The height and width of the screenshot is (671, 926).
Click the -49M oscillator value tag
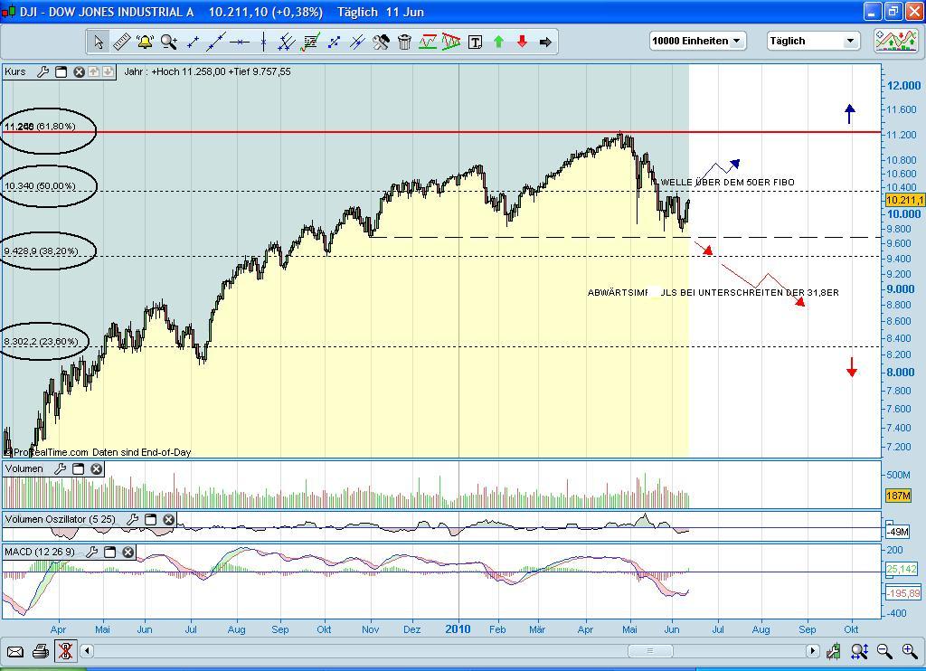898,533
